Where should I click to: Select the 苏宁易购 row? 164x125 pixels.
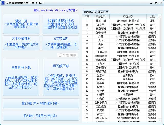coord(120,68)
